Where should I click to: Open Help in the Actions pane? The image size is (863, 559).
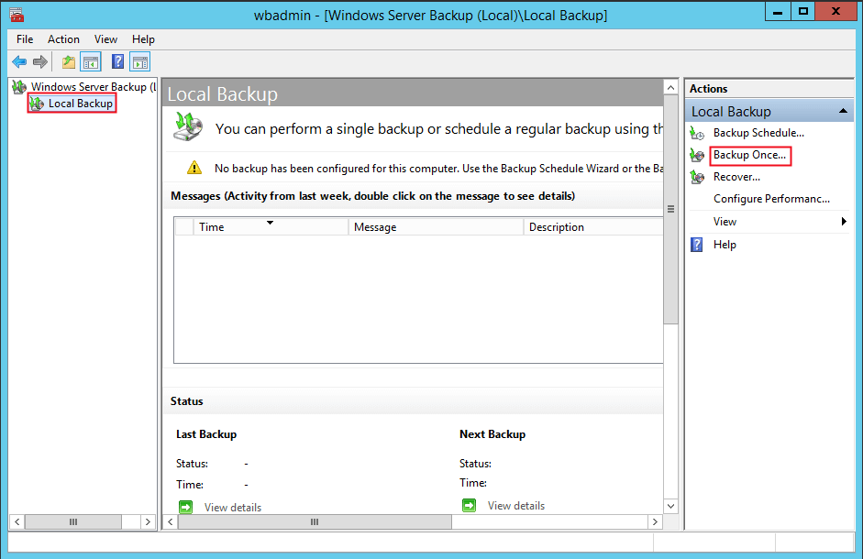[725, 245]
